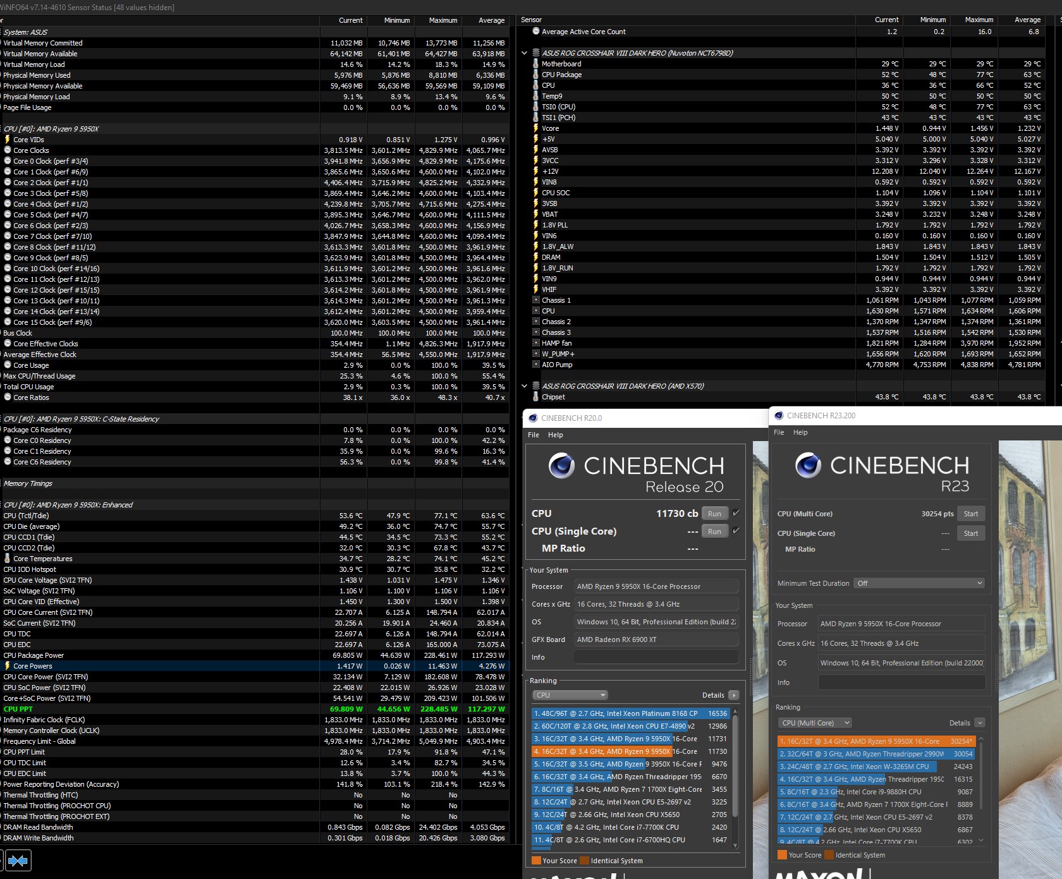Open the CPU ranking dropdown in Cinebench R20
1062x879 pixels.
click(570, 695)
